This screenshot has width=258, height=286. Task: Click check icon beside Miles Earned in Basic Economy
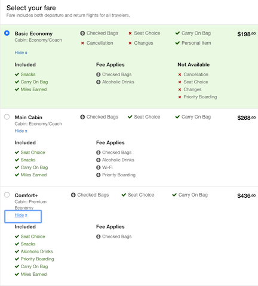(17, 89)
